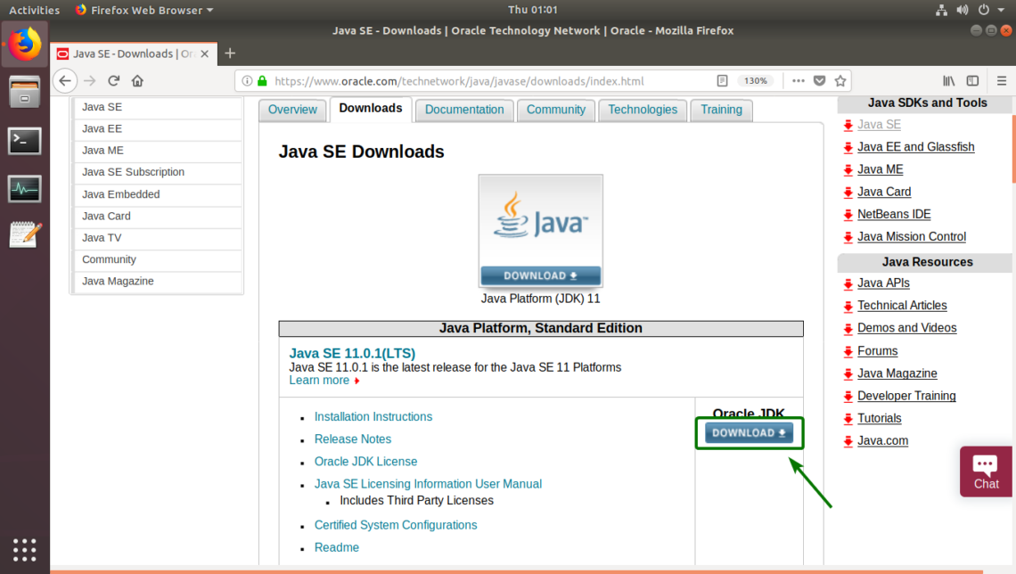Viewport: 1016px width, 574px height.
Task: Open the Documentation tab
Action: tap(464, 110)
